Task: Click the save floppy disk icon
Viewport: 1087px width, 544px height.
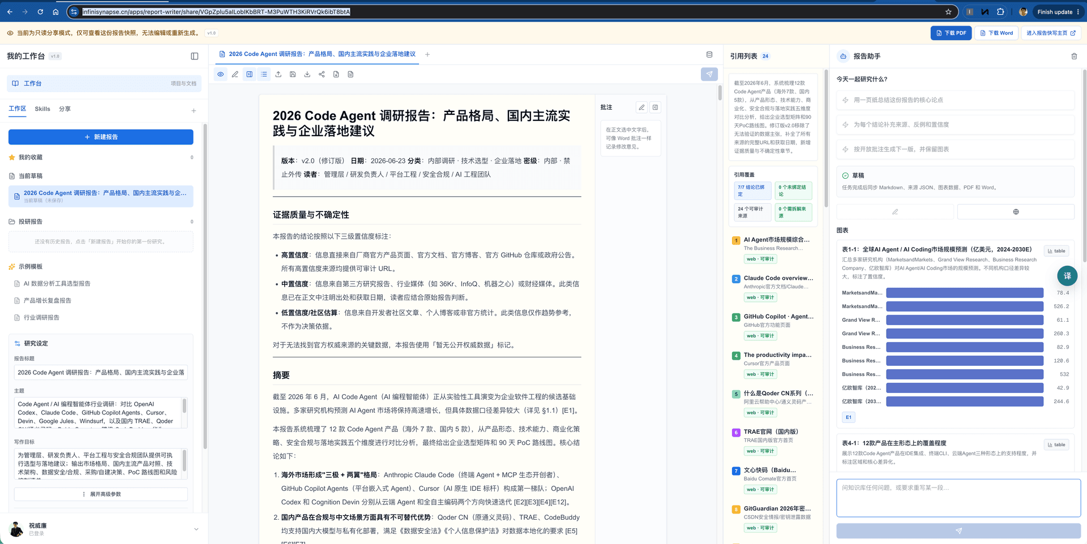Action: pos(293,74)
